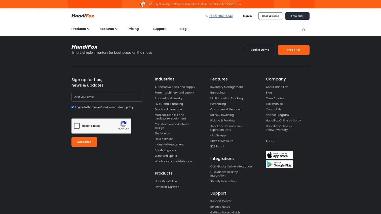Click the header Book a Demo button
The image size is (381, 214).
point(271,16)
